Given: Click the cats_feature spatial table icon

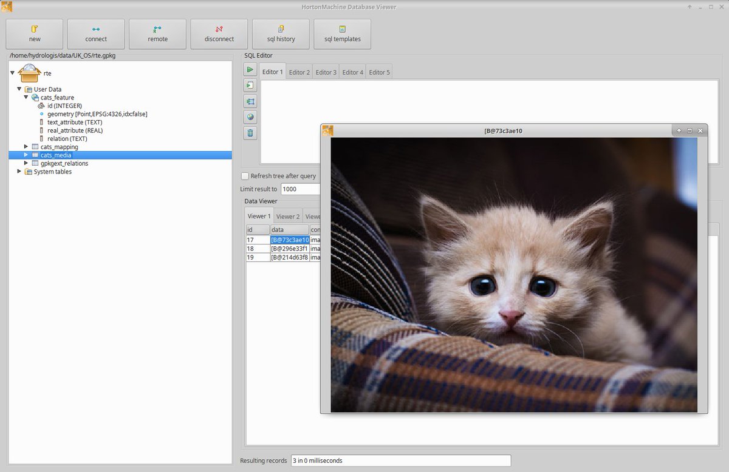Looking at the screenshot, I should 35,98.
